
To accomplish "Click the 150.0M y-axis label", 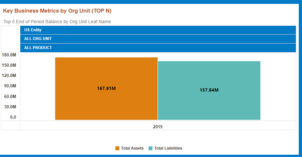I will pyautogui.click(x=9, y=65).
